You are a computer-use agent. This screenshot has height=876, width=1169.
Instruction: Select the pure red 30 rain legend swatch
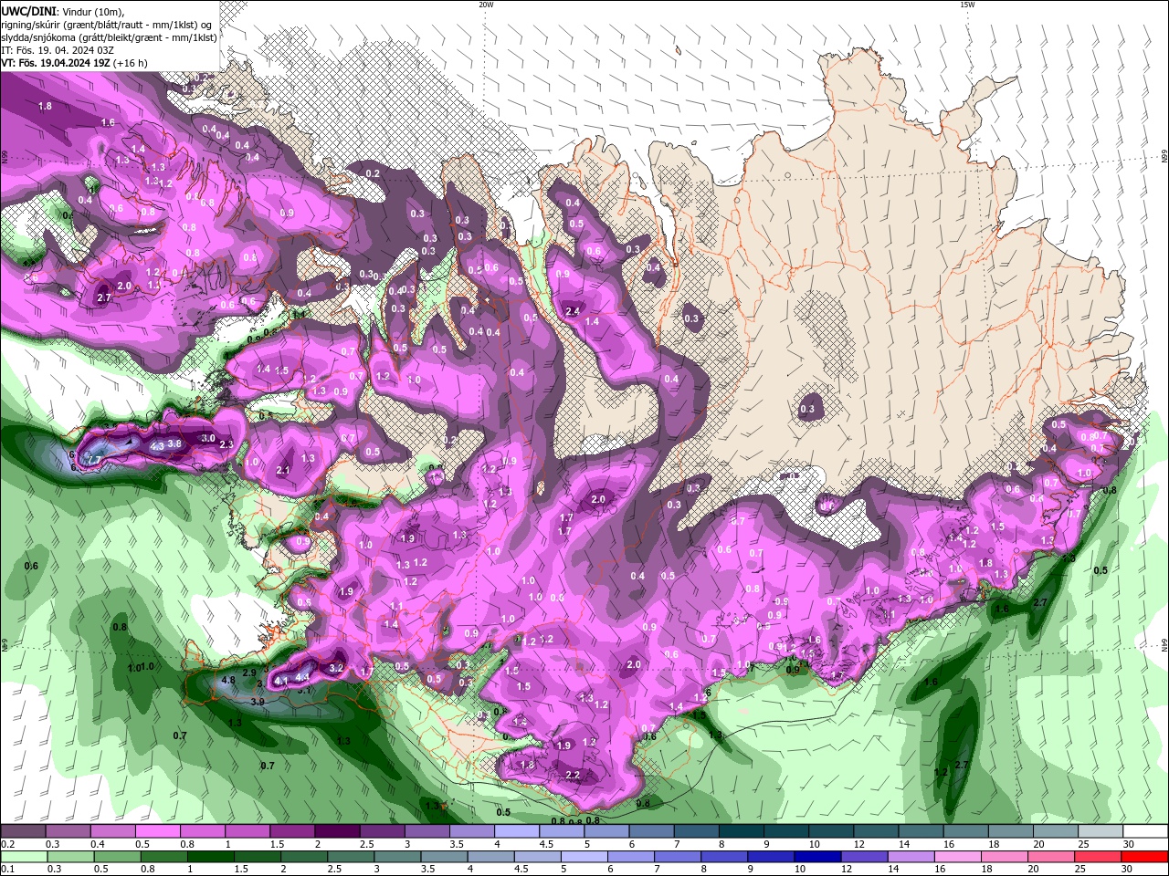pyautogui.click(x=1143, y=857)
